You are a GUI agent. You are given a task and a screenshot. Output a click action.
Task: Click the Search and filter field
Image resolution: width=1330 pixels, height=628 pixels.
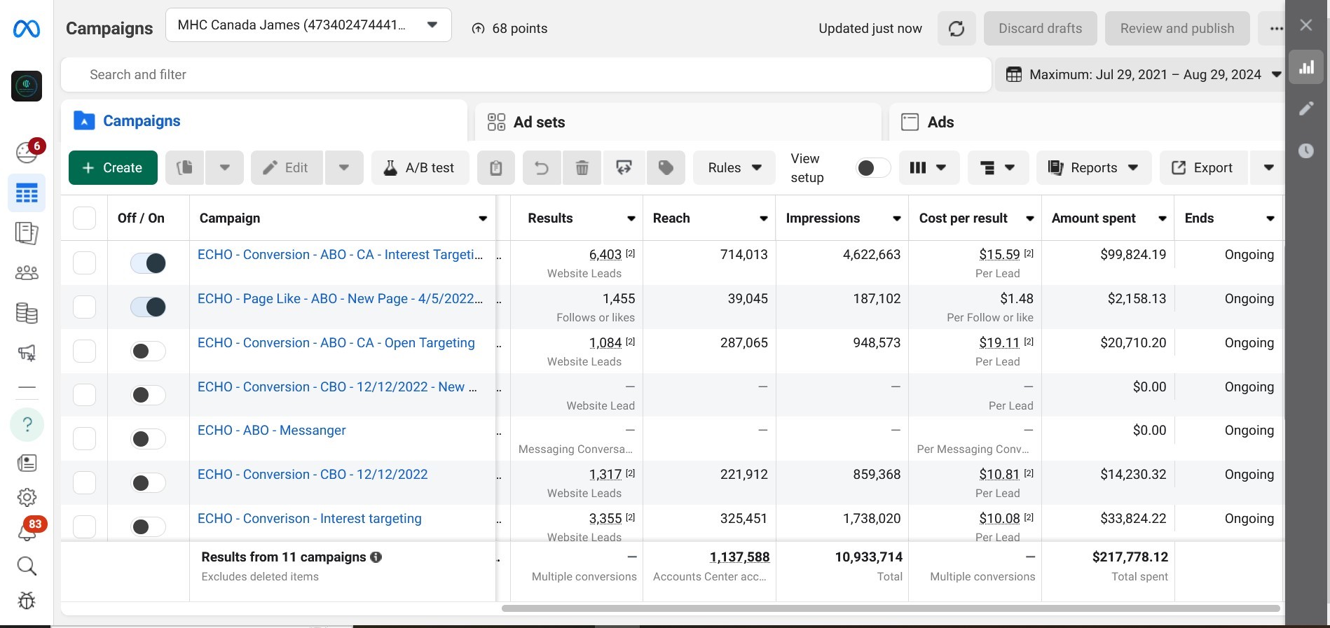click(526, 75)
